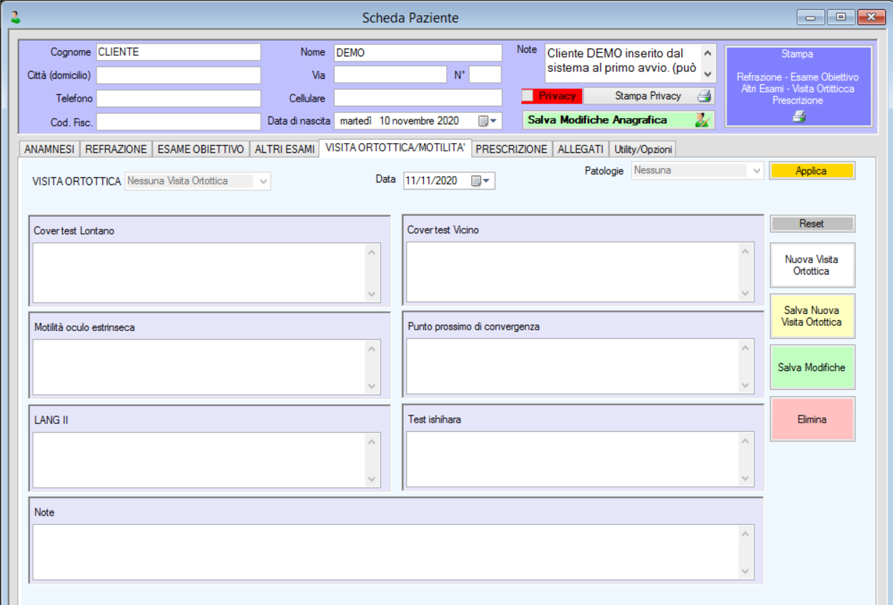Click the Cognome input field
Viewport: 893px width, 605px height.
pos(178,52)
